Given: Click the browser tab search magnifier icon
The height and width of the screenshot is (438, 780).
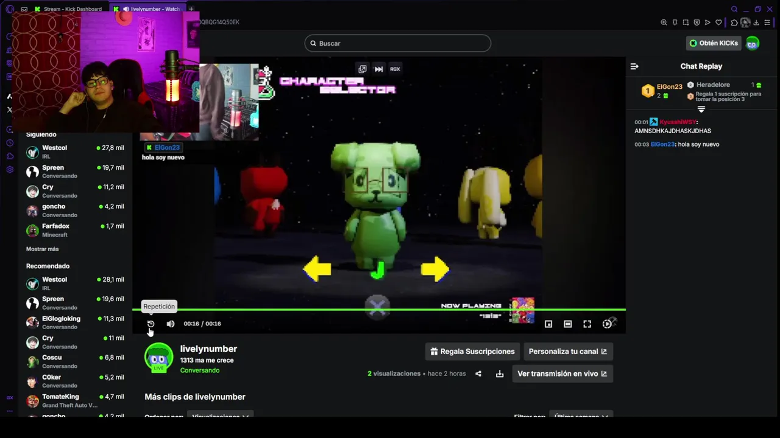Looking at the screenshot, I should click(x=734, y=9).
